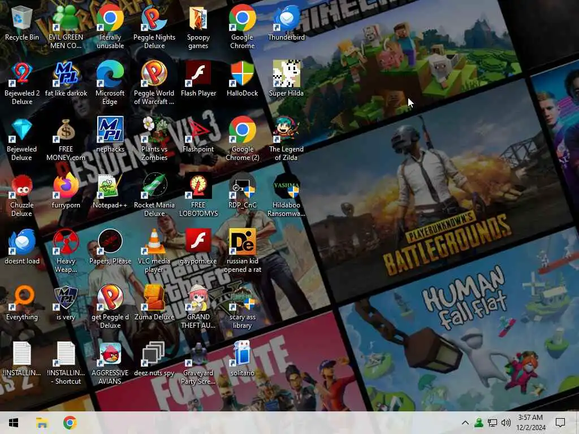This screenshot has width=579, height=434.
Task: Open the volume control in tray
Action: coord(506,423)
